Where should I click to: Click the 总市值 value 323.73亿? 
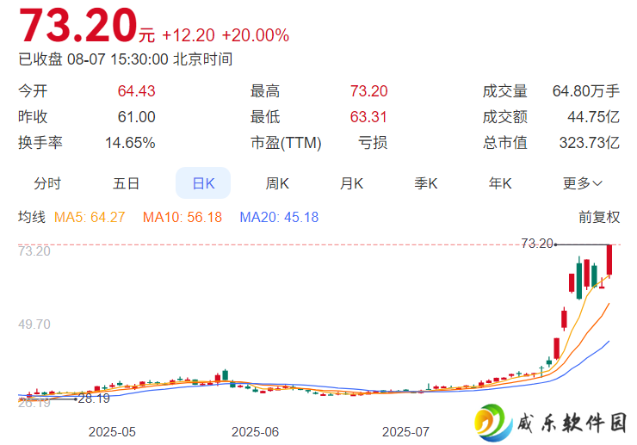click(590, 143)
